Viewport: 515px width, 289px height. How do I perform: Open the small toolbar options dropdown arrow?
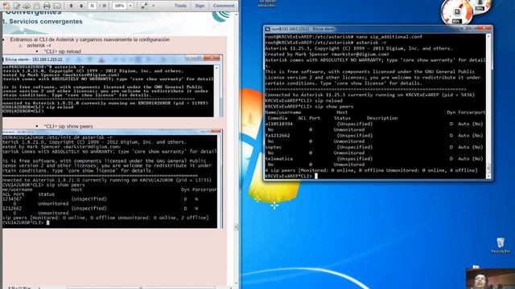(x=154, y=6)
